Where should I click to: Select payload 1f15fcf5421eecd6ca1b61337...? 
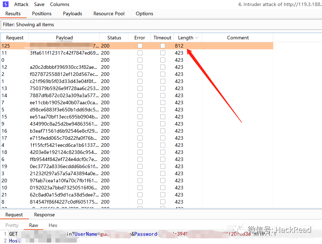pos(64,145)
